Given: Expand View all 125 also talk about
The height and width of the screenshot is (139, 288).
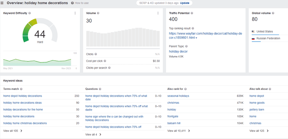Looking at the screenshot, I should [x=259, y=131].
